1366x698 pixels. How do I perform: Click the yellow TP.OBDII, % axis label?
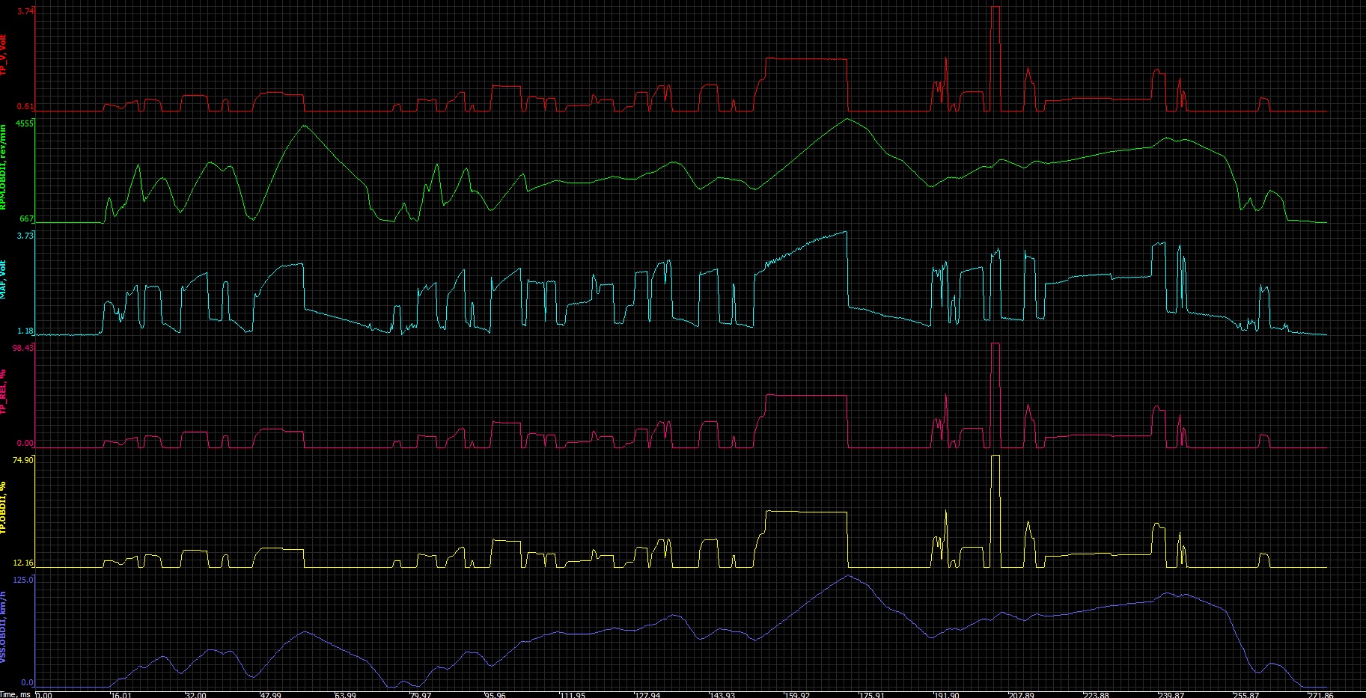4,510
